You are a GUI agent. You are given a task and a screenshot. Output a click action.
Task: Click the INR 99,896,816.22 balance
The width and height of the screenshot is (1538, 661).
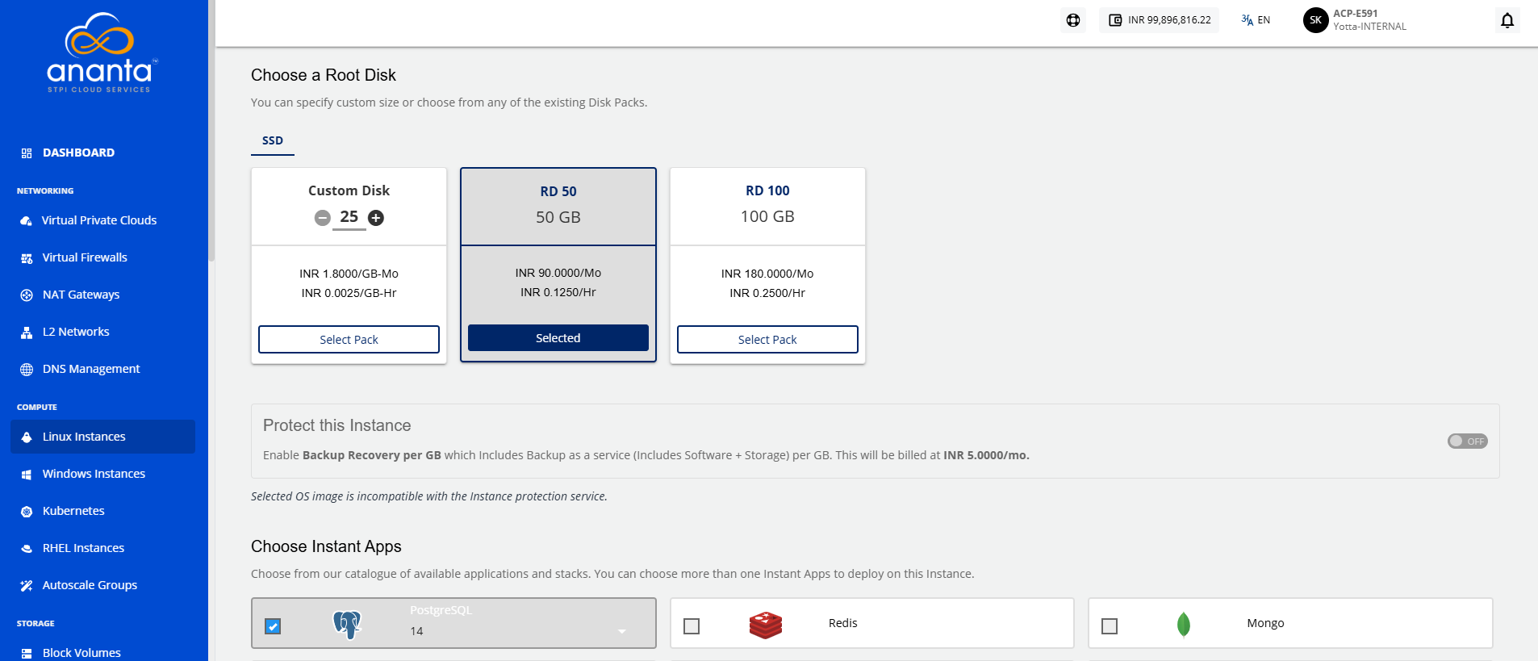point(1169,20)
